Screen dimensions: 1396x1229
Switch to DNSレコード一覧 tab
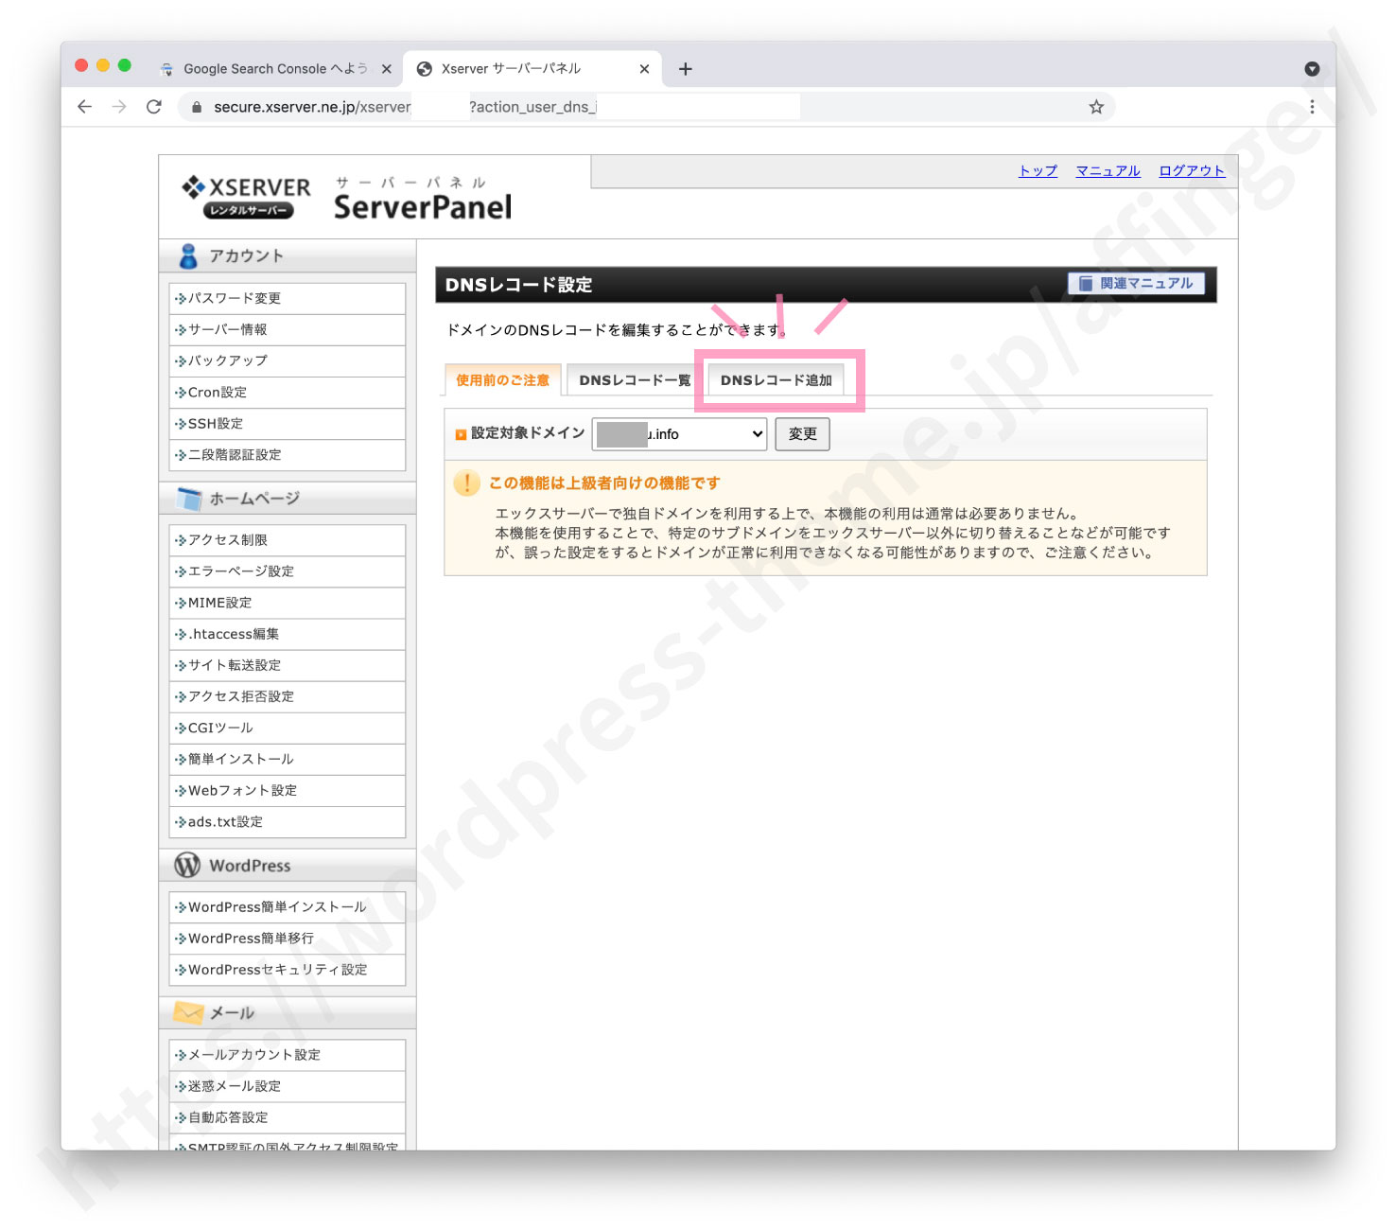point(635,380)
